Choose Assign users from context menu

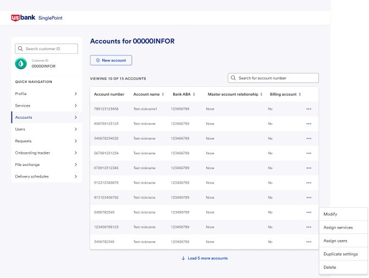tap(343, 241)
